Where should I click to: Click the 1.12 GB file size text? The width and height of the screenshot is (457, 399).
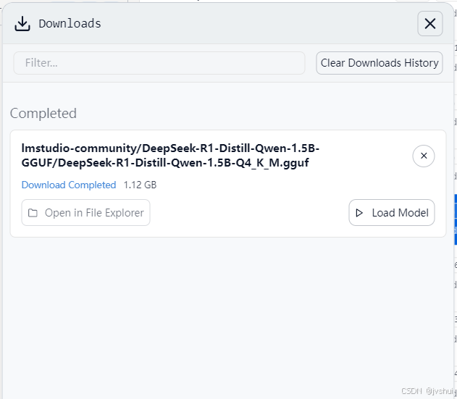pyautogui.click(x=141, y=185)
